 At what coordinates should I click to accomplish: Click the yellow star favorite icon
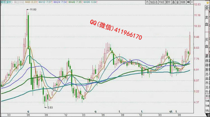208,2
